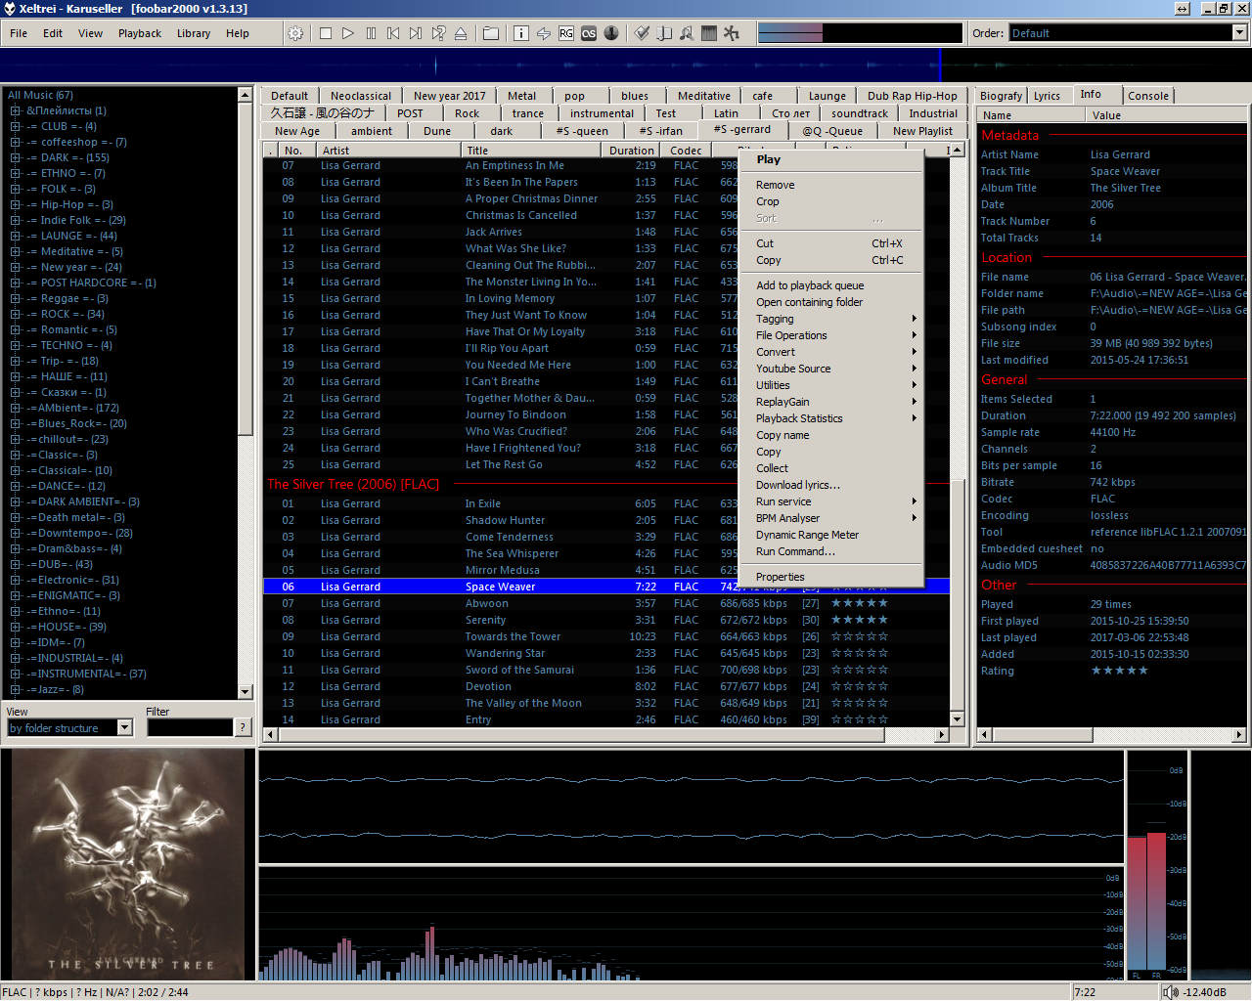Click the RG ReplayGain toolbar icon

pos(566,33)
